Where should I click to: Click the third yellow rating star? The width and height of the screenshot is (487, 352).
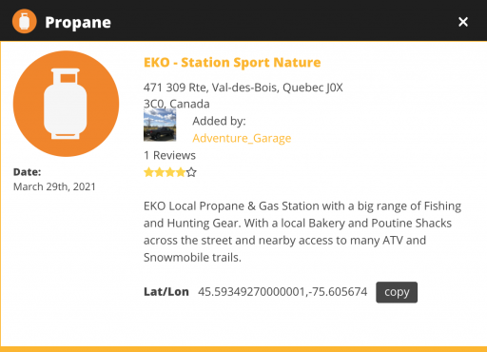click(x=170, y=172)
